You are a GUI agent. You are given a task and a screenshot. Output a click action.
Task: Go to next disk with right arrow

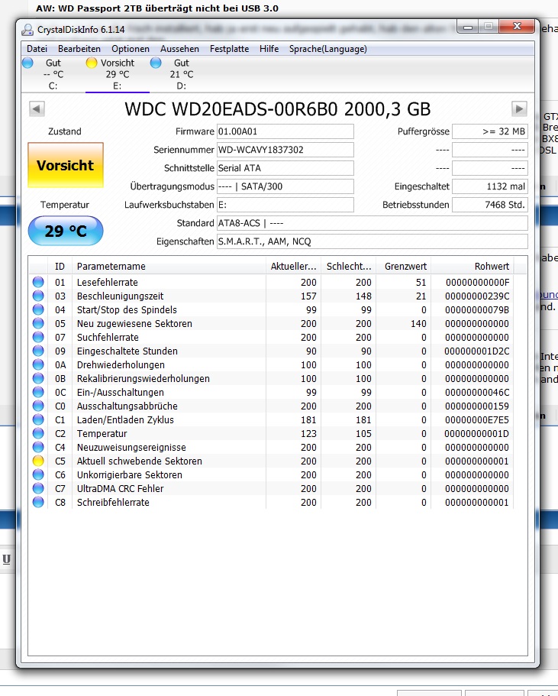pos(519,108)
